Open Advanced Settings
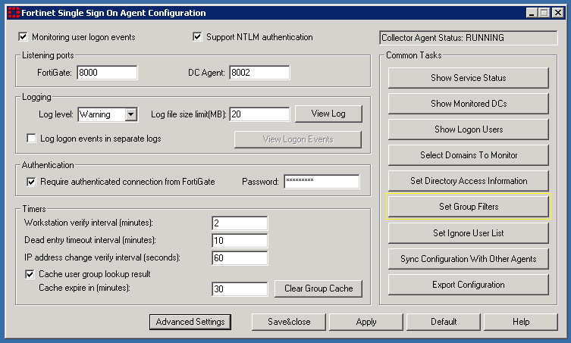The height and width of the screenshot is (343, 571). coord(190,322)
